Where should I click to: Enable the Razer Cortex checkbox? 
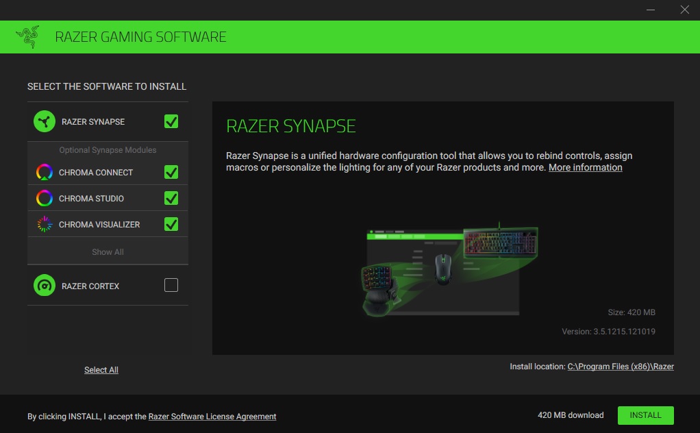pyautogui.click(x=171, y=285)
